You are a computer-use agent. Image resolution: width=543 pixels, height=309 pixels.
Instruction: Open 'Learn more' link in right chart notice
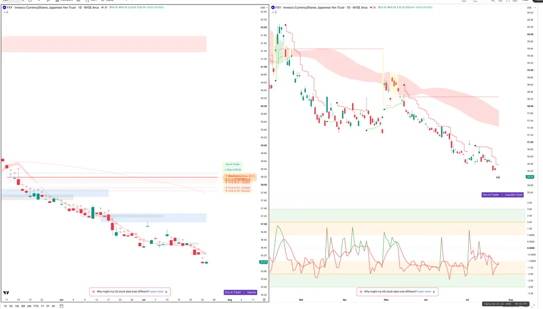pos(424,292)
